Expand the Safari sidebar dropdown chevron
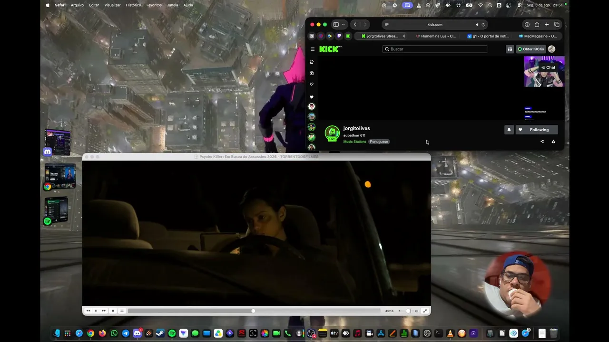Viewport: 609px width, 342px height. click(344, 25)
